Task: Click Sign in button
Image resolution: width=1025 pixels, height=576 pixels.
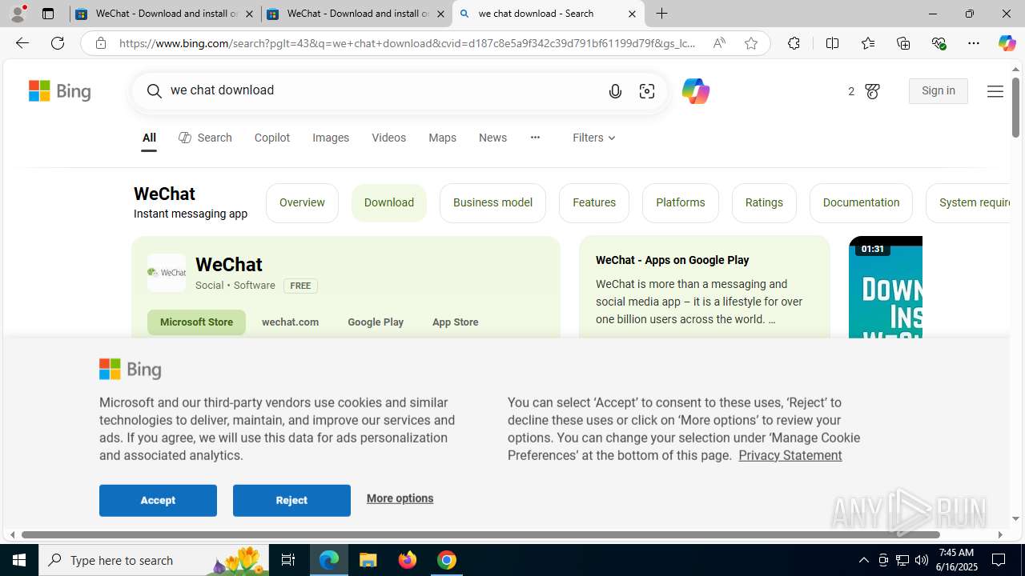Action: coord(938,91)
